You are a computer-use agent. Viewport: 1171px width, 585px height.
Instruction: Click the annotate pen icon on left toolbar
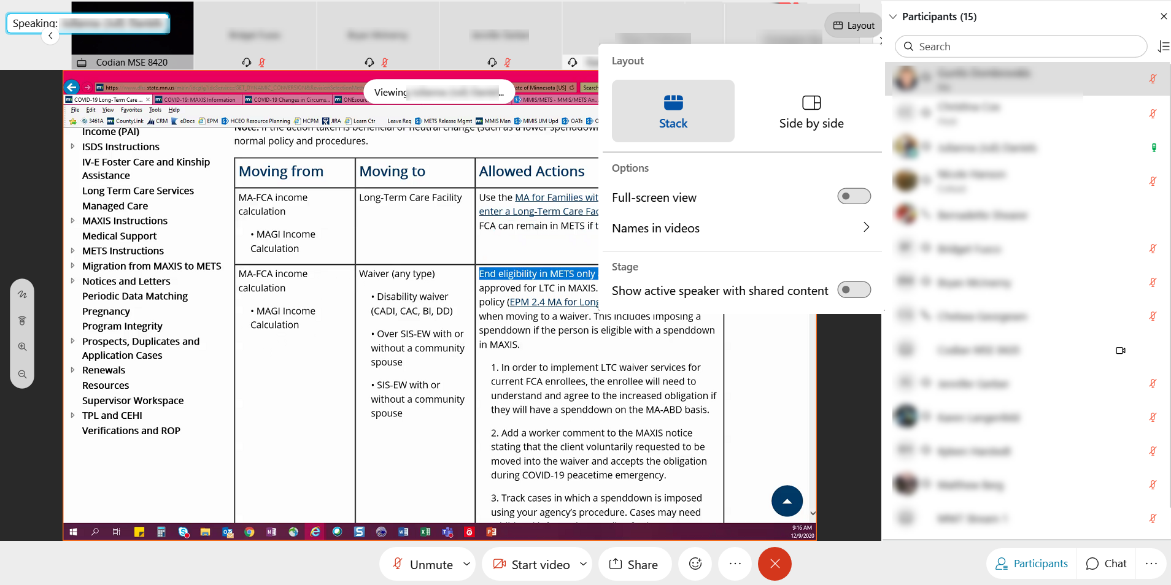[x=22, y=294]
